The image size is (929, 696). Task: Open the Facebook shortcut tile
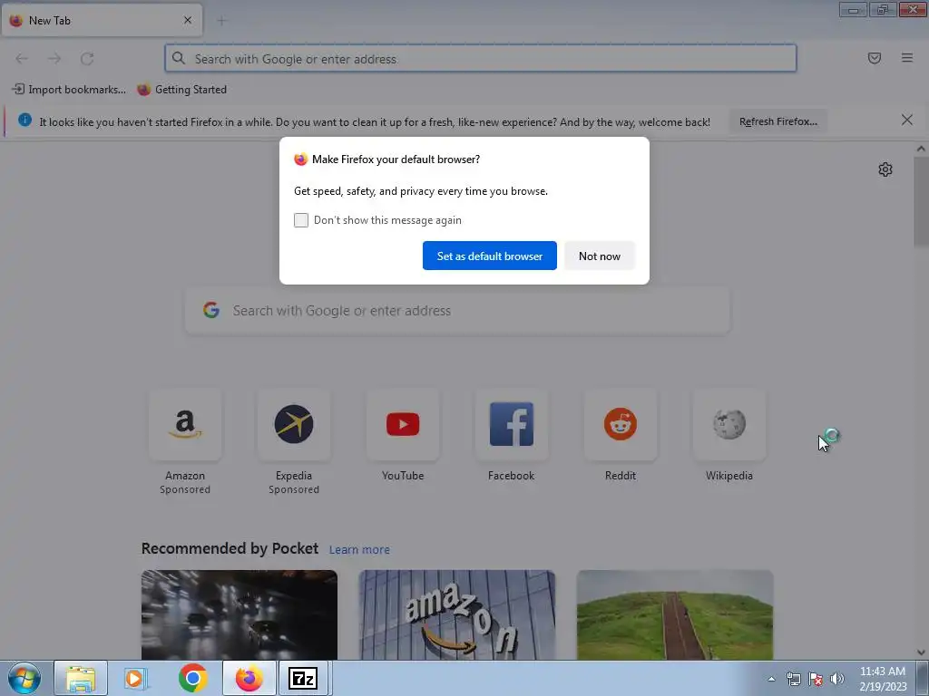512,424
